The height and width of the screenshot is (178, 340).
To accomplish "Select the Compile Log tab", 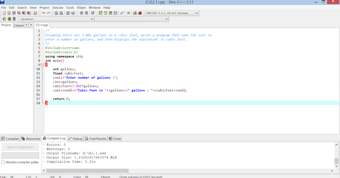I will tap(54, 138).
